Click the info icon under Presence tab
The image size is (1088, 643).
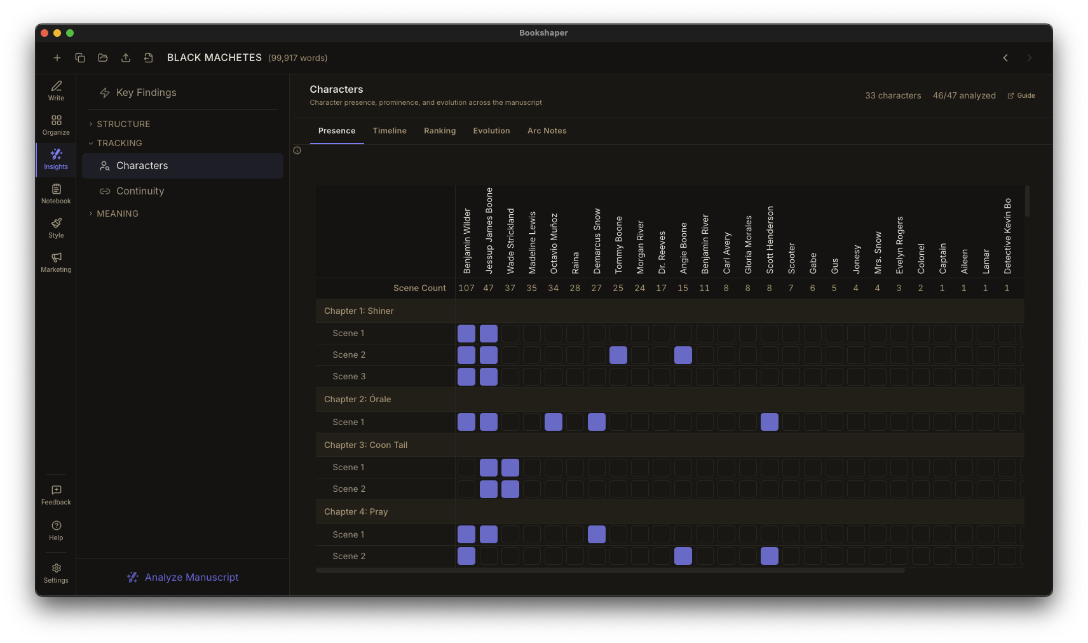click(297, 151)
